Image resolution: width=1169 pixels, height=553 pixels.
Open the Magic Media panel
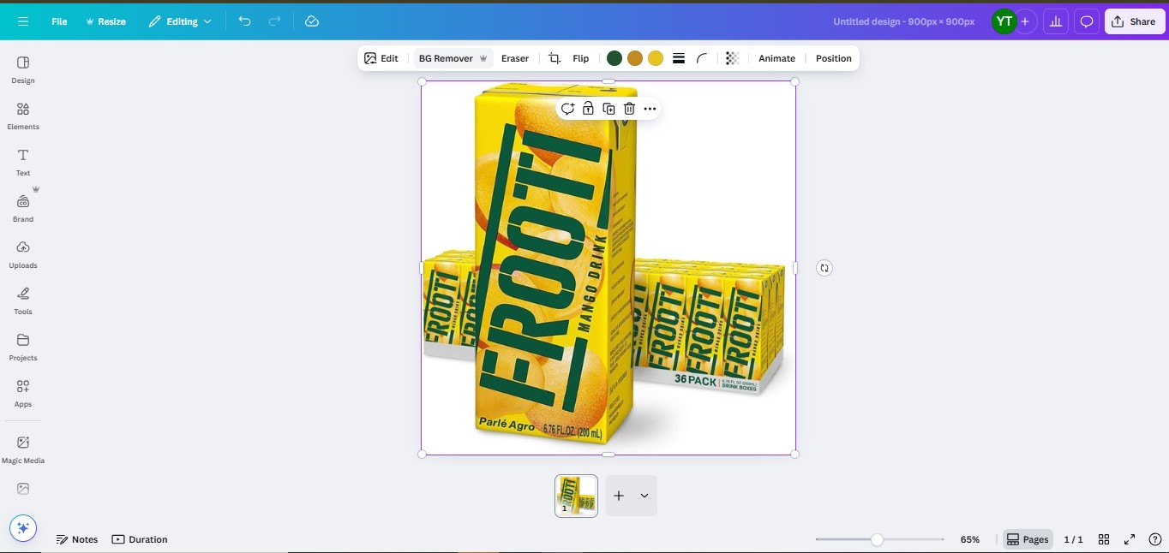[x=22, y=449]
